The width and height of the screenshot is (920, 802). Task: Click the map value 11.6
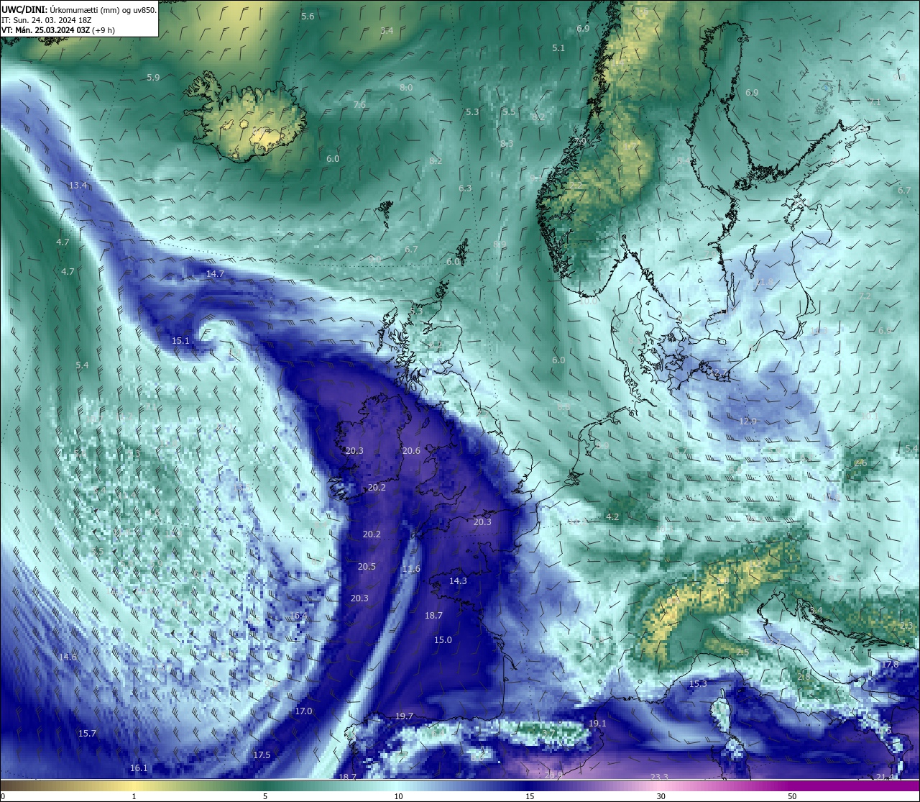pos(411,568)
